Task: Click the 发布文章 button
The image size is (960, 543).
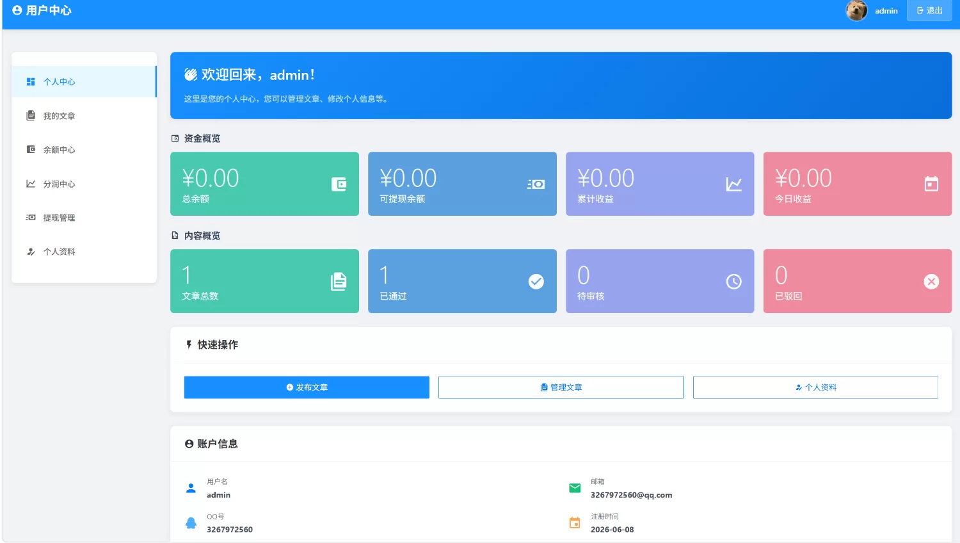Action: click(x=307, y=387)
